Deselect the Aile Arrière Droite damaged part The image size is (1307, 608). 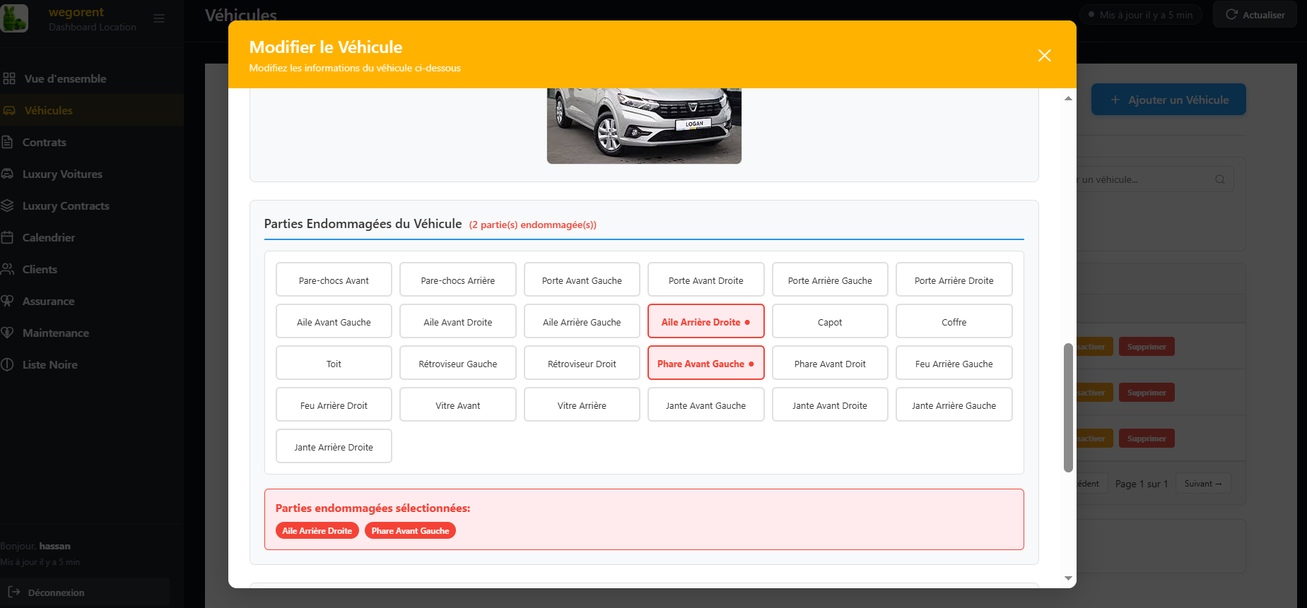pyautogui.click(x=705, y=322)
